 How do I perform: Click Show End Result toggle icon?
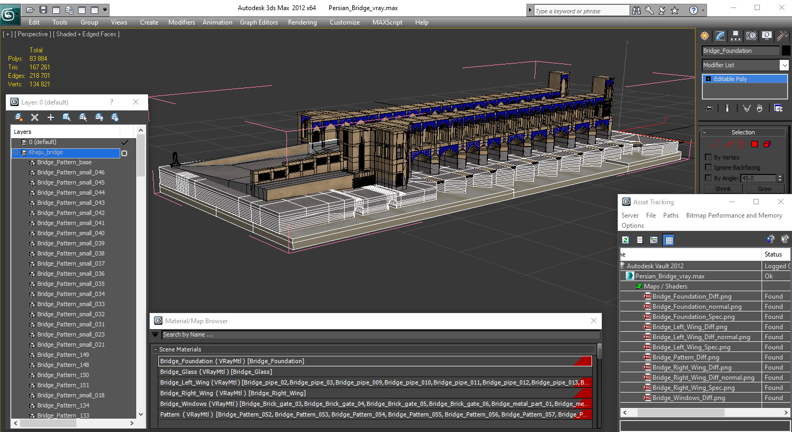[727, 108]
